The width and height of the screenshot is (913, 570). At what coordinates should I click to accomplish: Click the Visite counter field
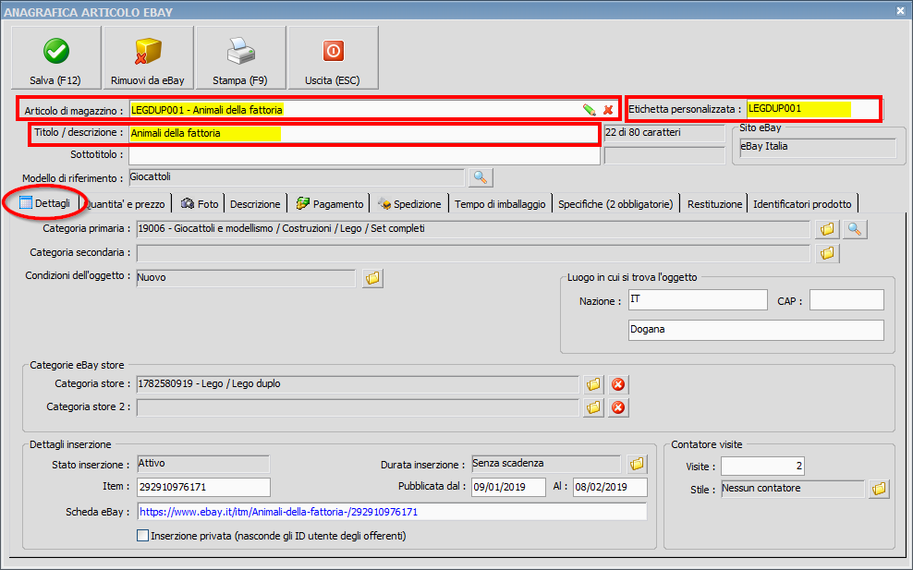(762, 466)
